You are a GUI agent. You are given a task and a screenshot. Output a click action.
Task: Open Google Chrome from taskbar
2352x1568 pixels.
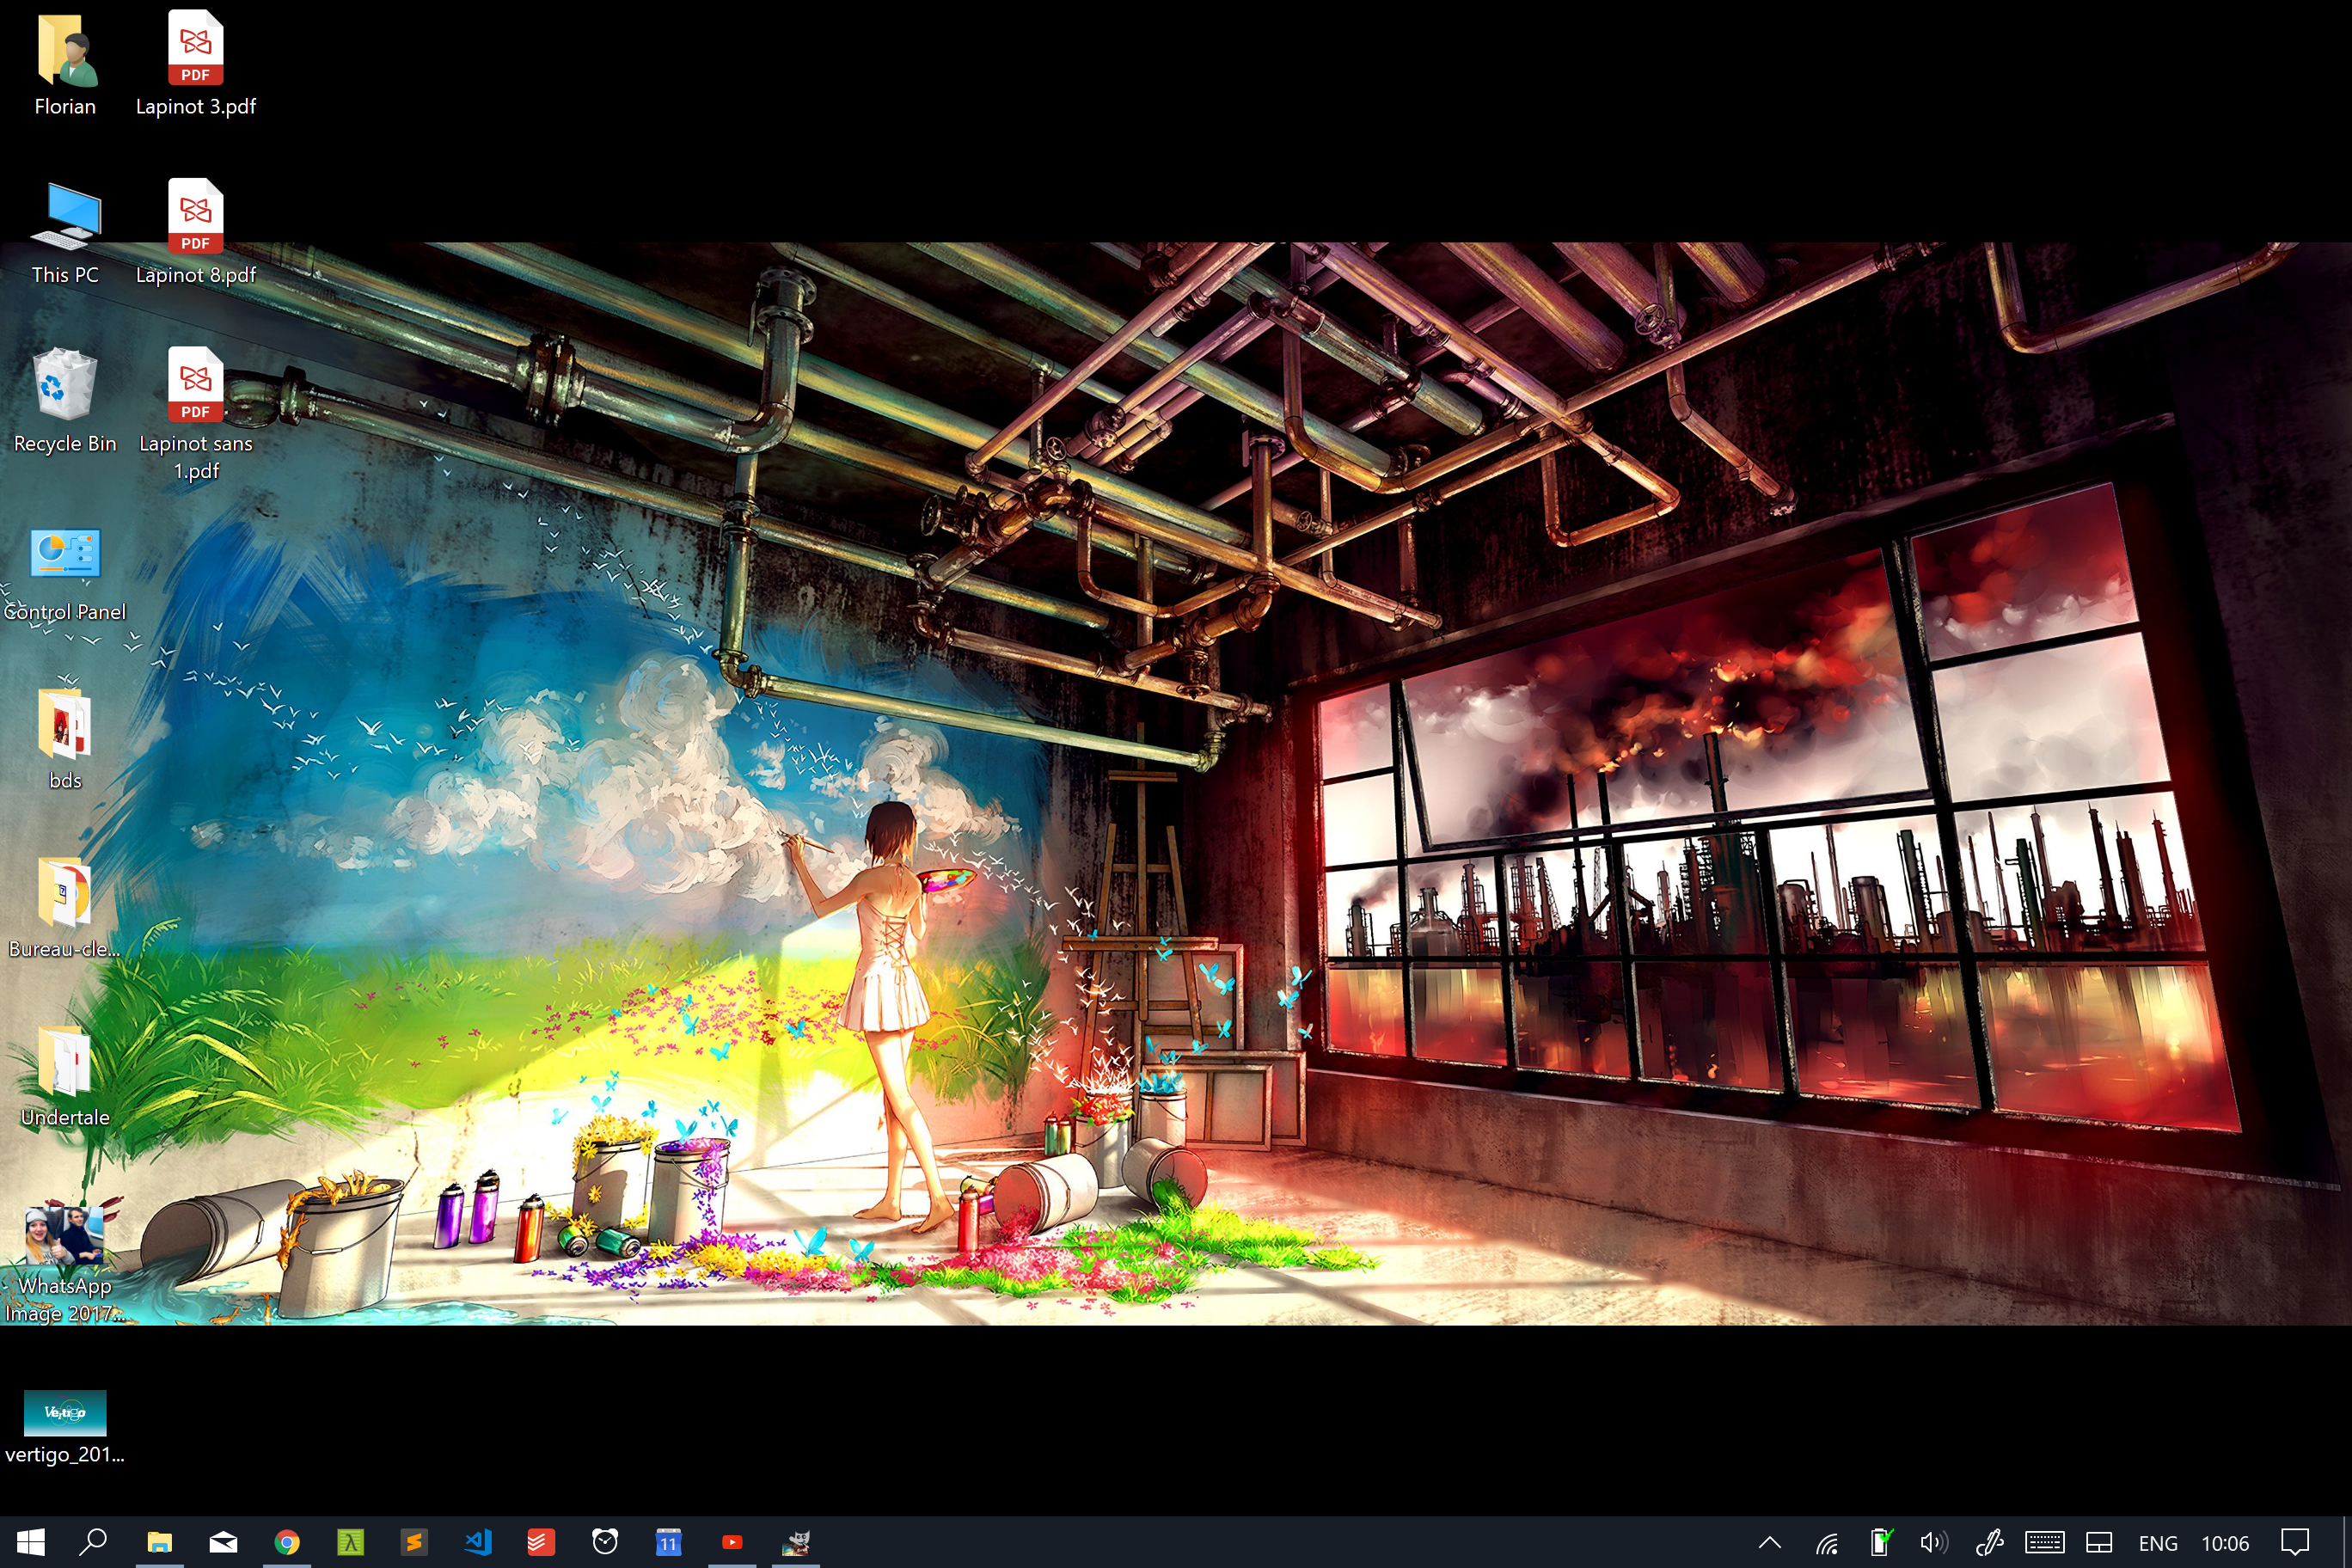tap(287, 1542)
